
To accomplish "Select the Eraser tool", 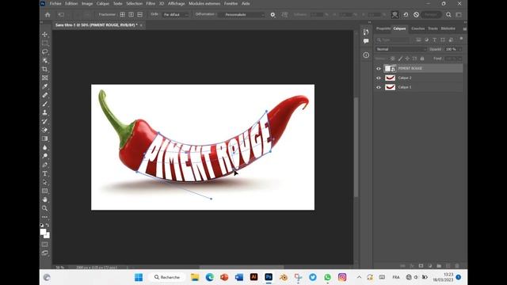I will [x=45, y=130].
